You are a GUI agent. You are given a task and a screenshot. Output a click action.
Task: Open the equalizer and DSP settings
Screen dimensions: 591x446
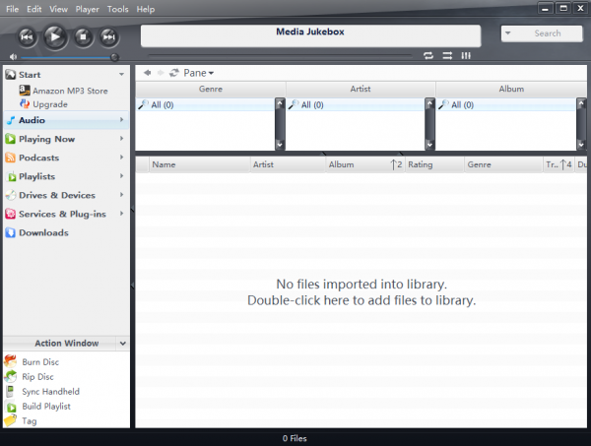point(466,56)
